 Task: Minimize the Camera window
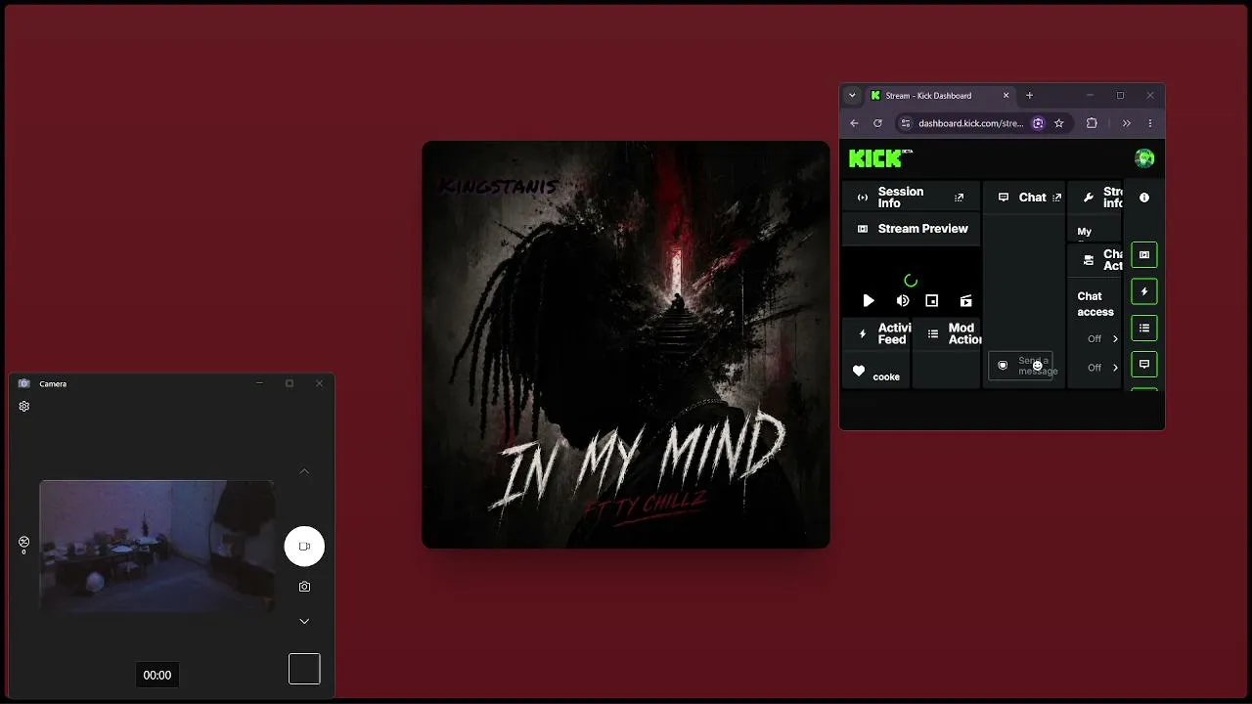(259, 383)
